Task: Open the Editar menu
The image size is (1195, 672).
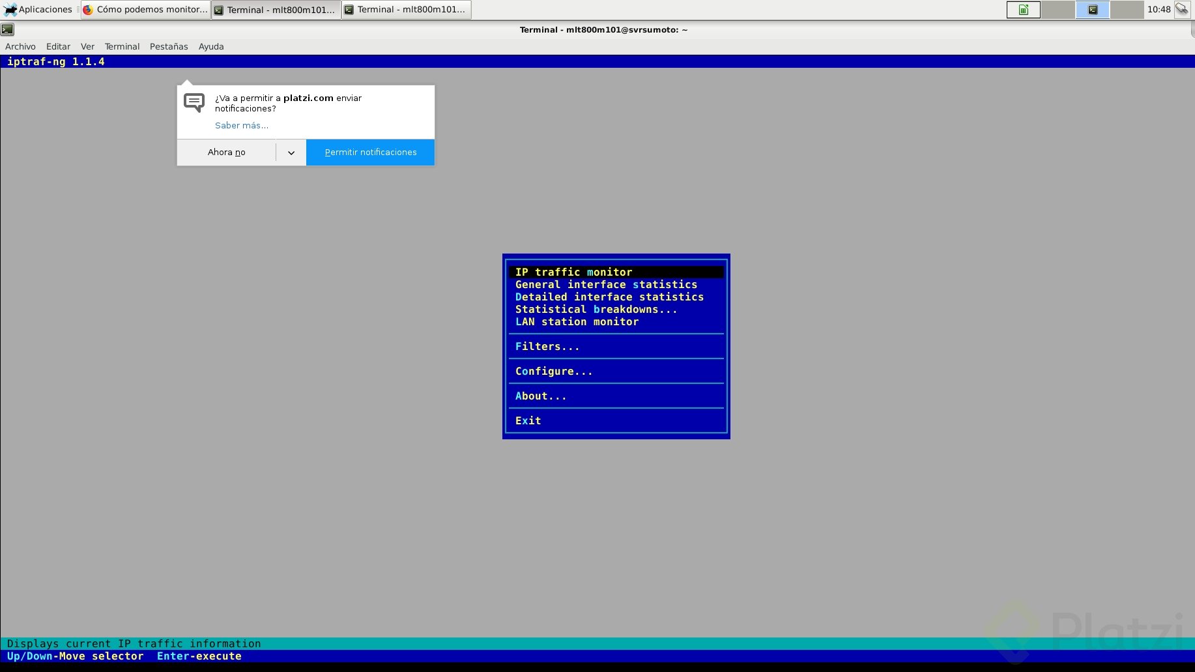Action: point(58,47)
